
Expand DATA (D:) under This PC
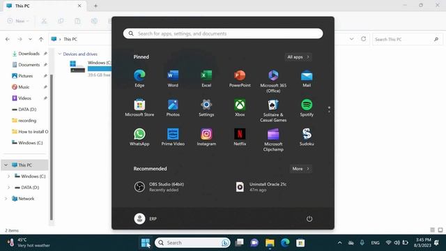8,188
